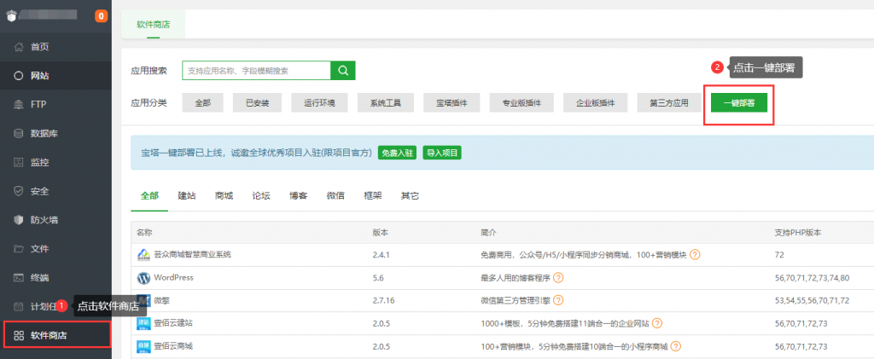Click the WordPress logo icon
The width and height of the screenshot is (874, 359).
(143, 278)
